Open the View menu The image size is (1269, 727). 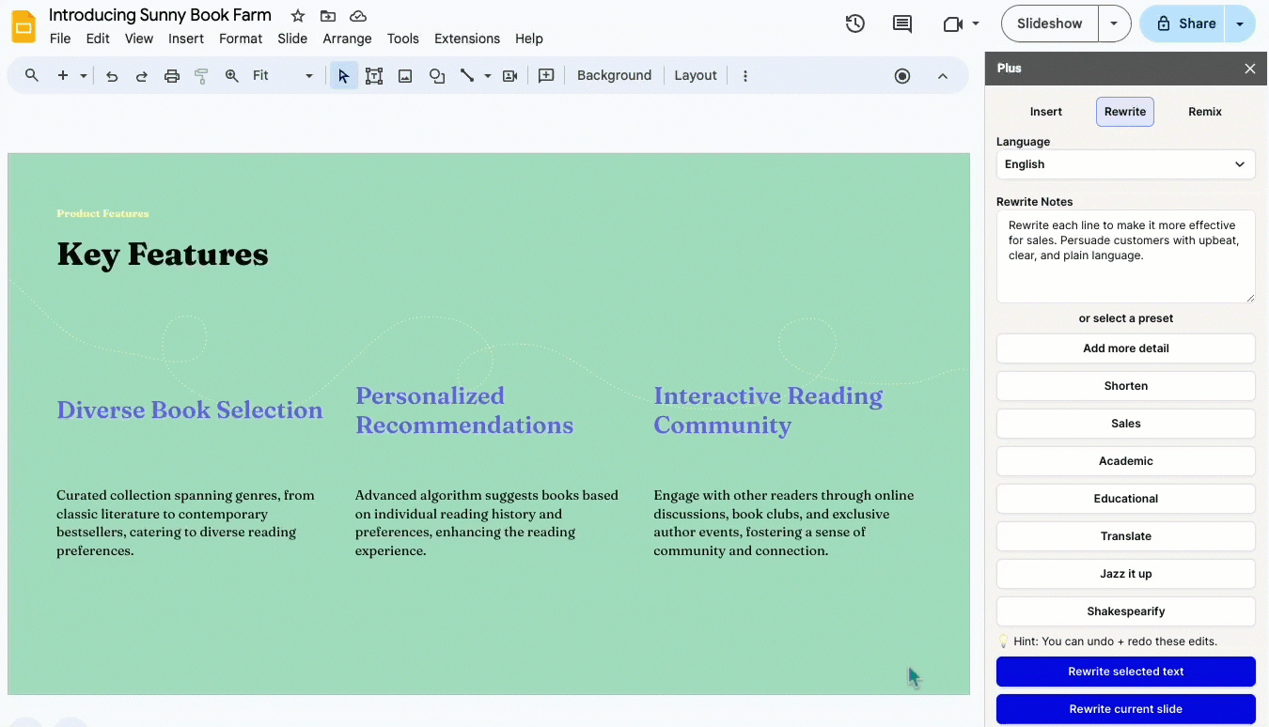[x=139, y=39]
